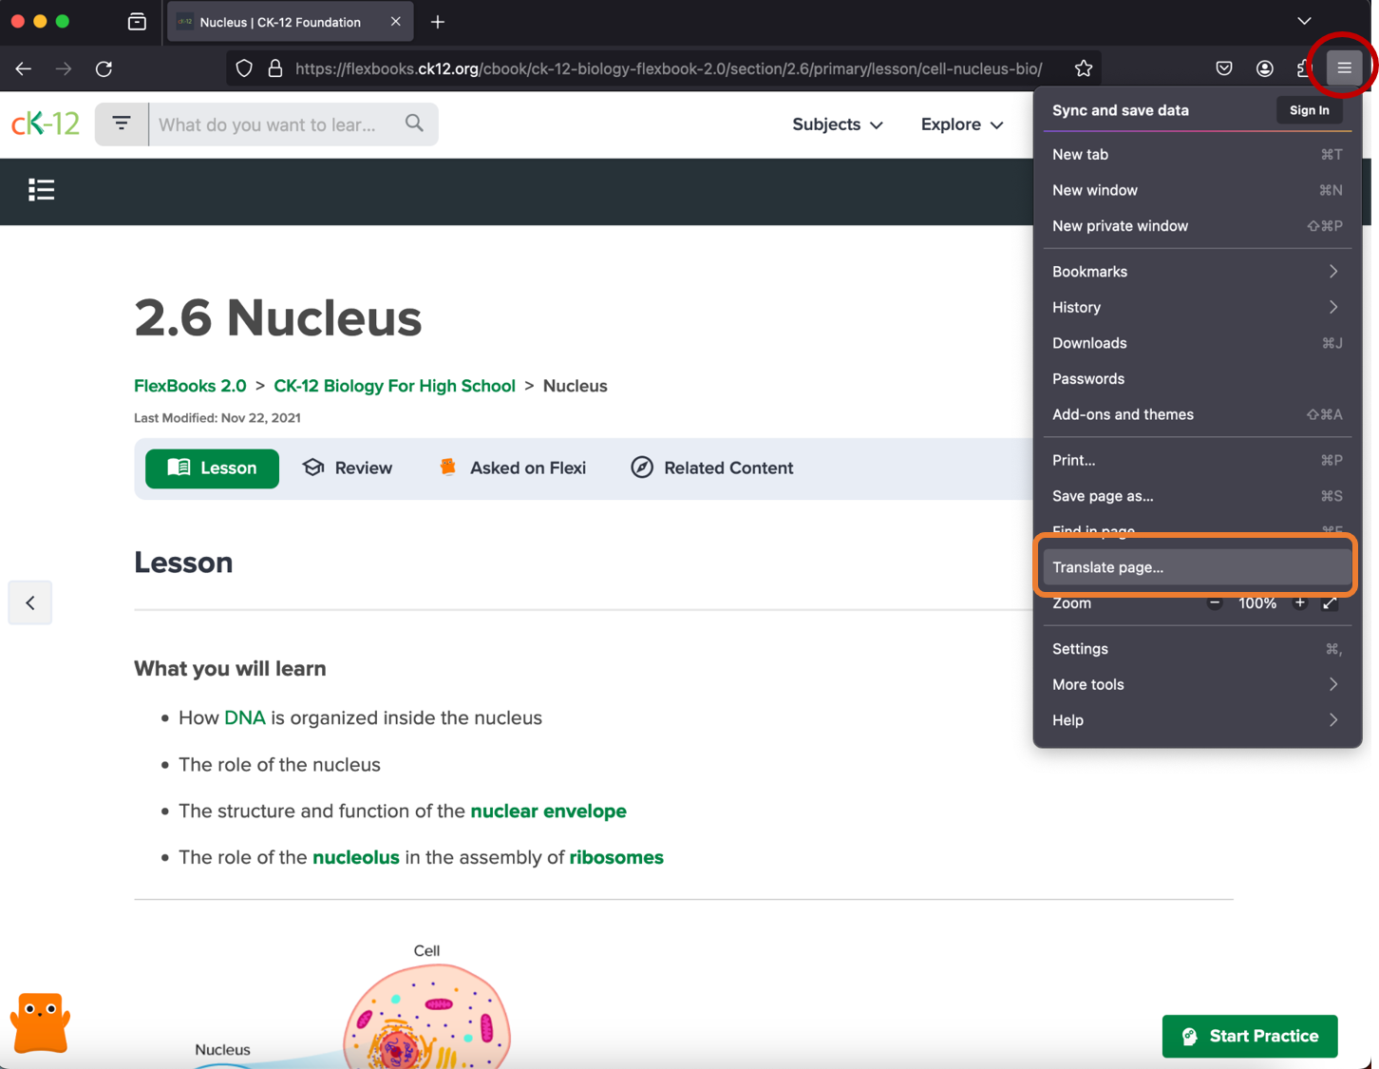
Task: Select New window from menu
Action: pos(1197,190)
